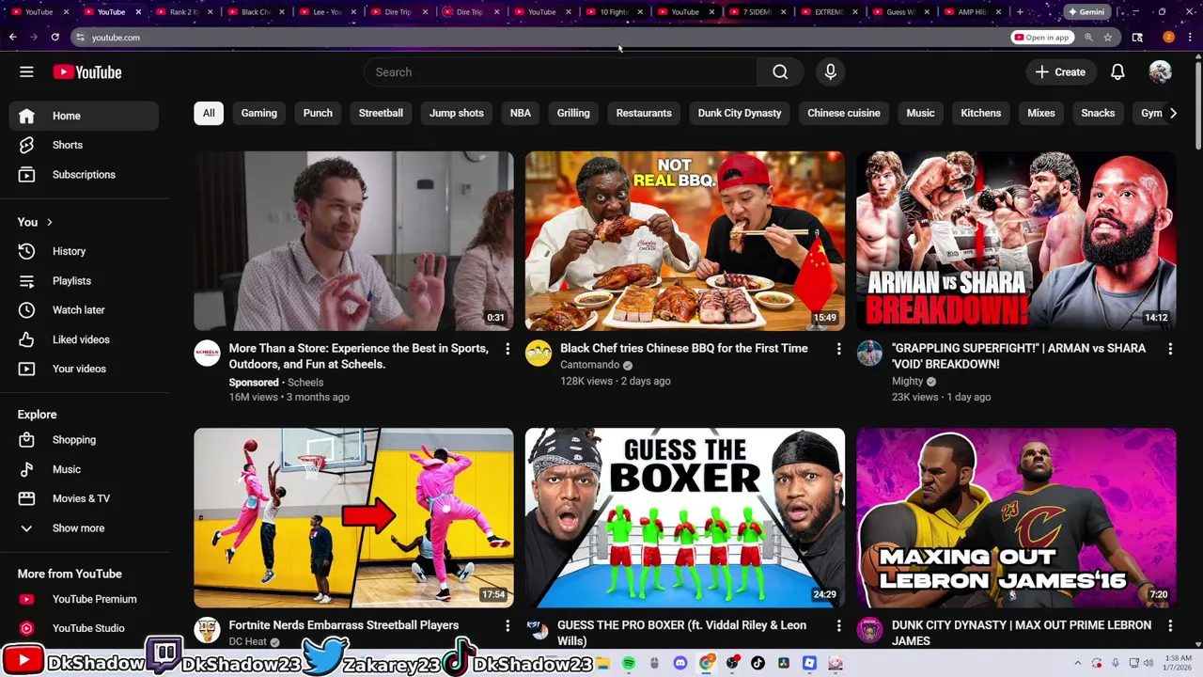Select the Jump shots chip

click(x=457, y=113)
